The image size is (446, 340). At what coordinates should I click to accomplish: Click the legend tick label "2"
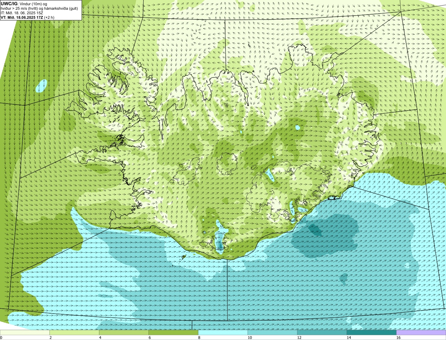click(51, 338)
